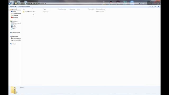This screenshot has width=169, height=95.
Task: Open the Rendezés organize dropdown
Action: click(x=13, y=7)
